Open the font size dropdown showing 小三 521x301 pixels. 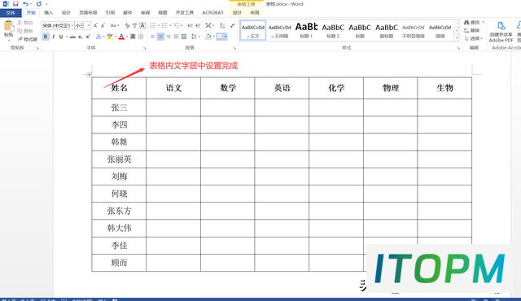pyautogui.click(x=89, y=25)
